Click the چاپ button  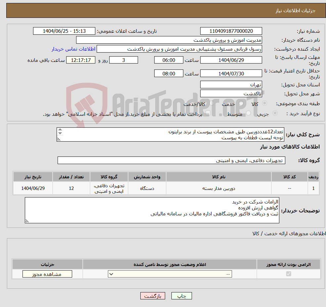181,296
